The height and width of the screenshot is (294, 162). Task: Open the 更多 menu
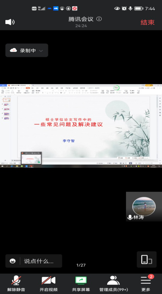point(146,284)
